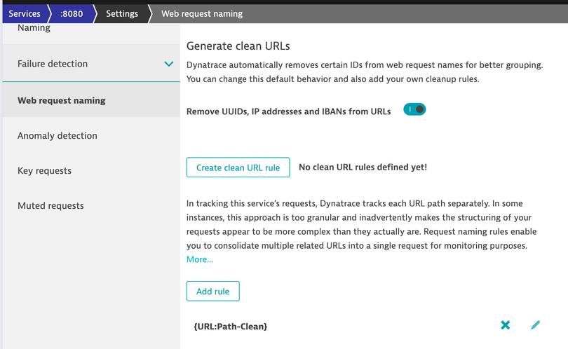The height and width of the screenshot is (349, 568).
Task: Delete the {URL:Path-Clean} naming rule
Action: click(506, 325)
